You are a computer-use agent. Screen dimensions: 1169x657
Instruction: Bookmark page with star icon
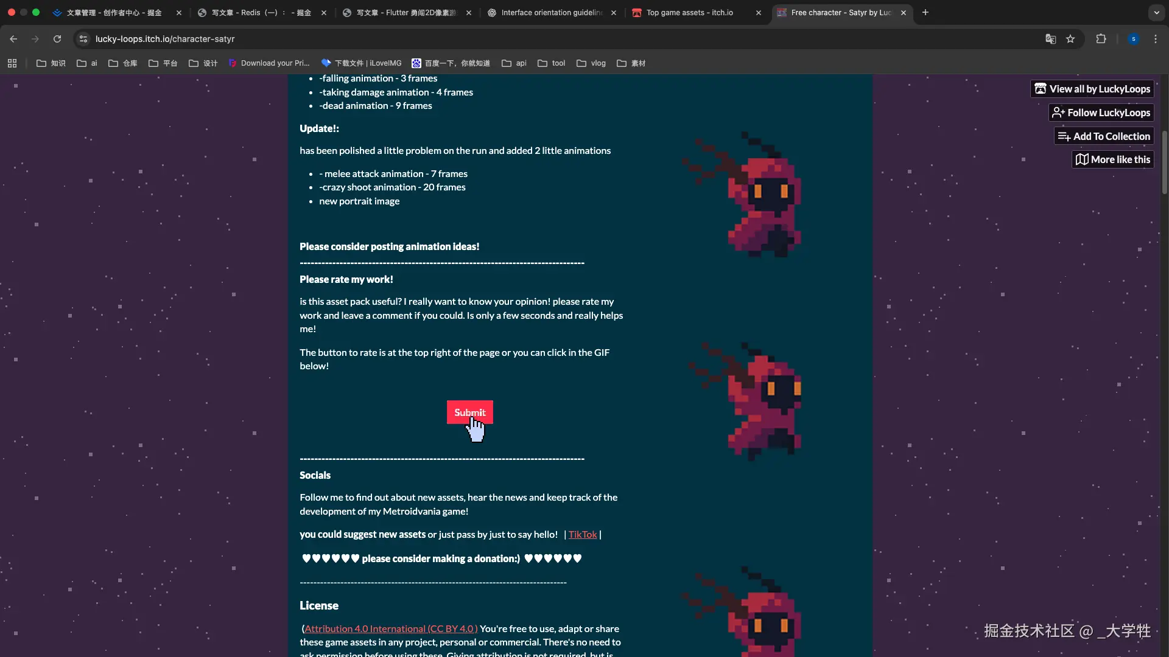[1070, 39]
